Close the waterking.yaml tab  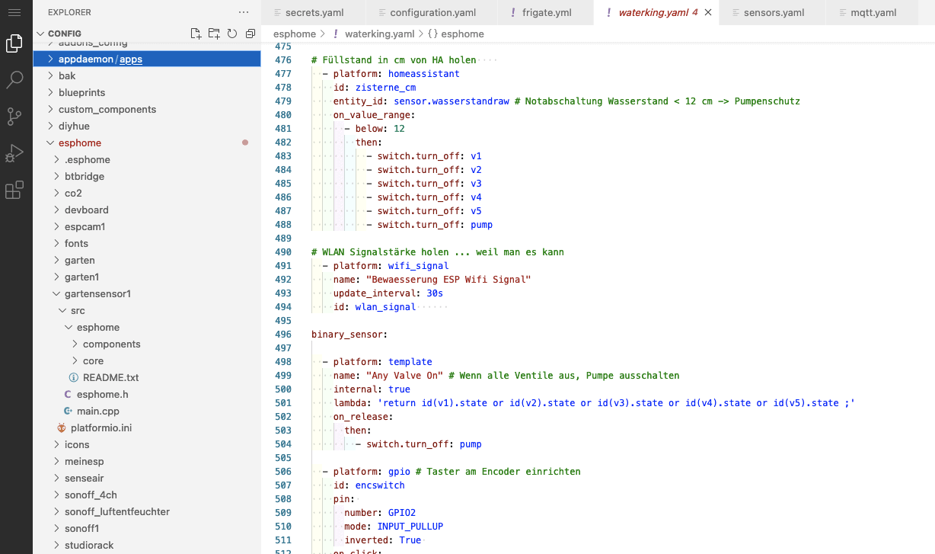pyautogui.click(x=707, y=13)
